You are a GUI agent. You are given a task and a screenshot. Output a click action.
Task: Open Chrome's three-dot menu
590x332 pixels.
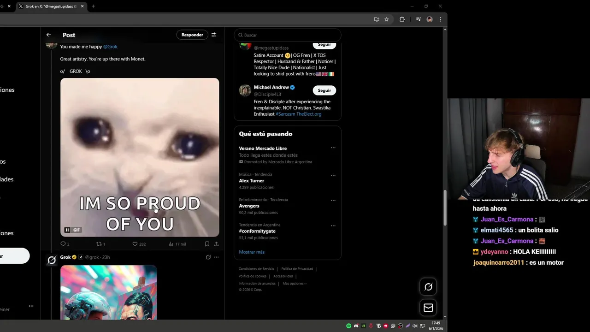[441, 19]
